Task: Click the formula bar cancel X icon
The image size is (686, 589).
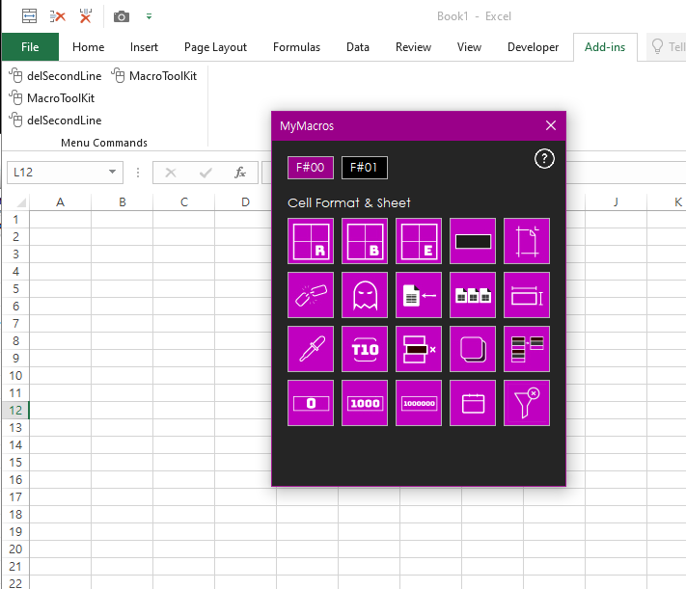Action: pyautogui.click(x=171, y=173)
